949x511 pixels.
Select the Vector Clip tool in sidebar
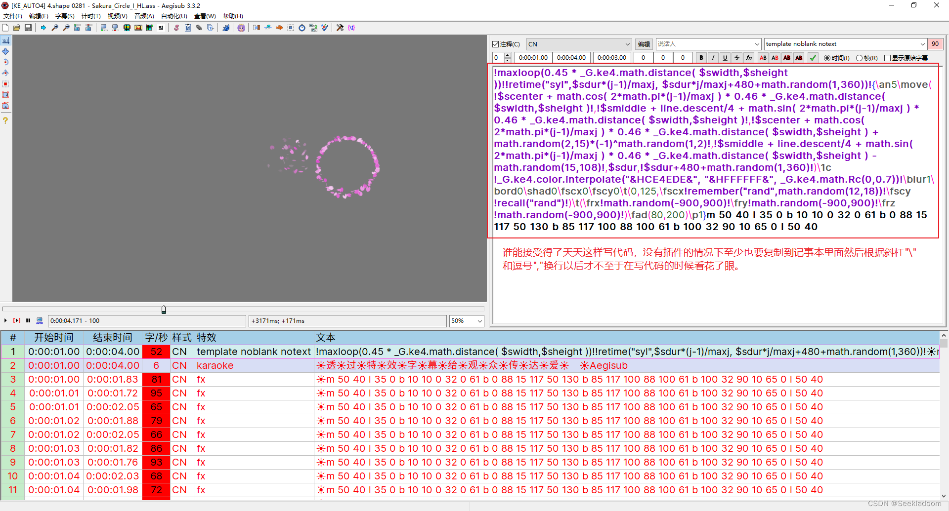pos(5,106)
